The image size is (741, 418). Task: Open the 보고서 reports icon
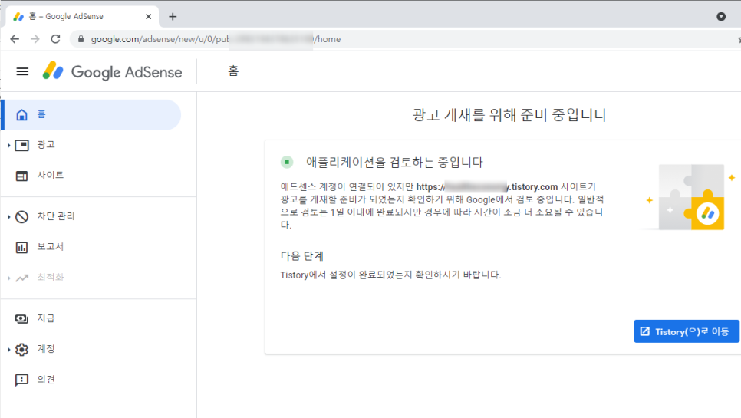tap(21, 247)
